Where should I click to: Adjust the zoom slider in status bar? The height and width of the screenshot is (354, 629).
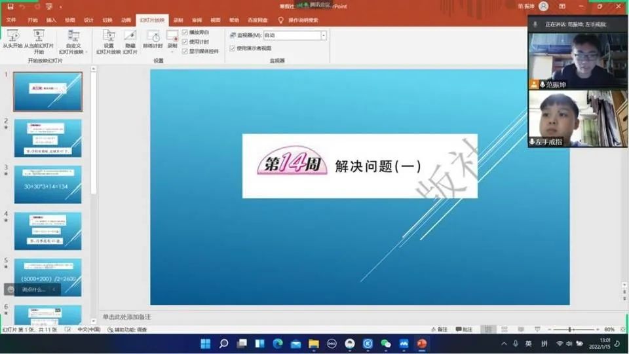pos(570,329)
